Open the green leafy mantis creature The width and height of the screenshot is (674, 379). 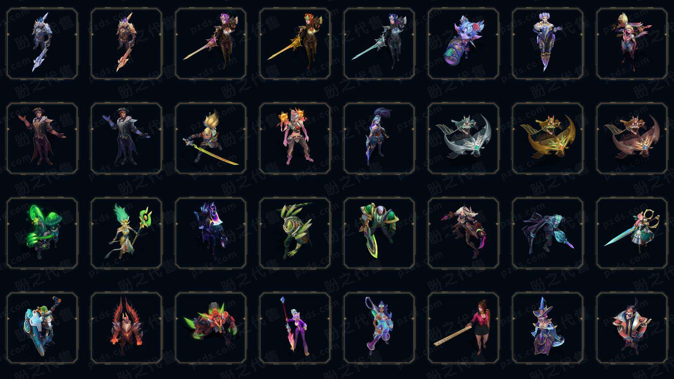tap(295, 233)
